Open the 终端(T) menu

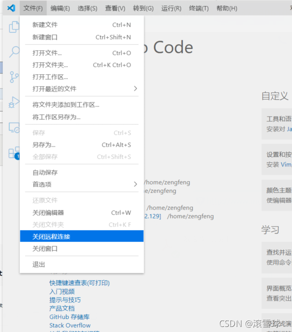[x=199, y=8]
